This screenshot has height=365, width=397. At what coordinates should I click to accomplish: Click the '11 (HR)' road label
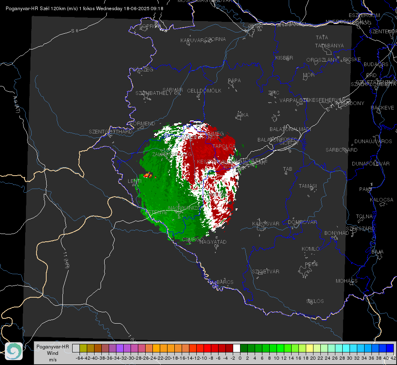pyautogui.click(x=66, y=260)
